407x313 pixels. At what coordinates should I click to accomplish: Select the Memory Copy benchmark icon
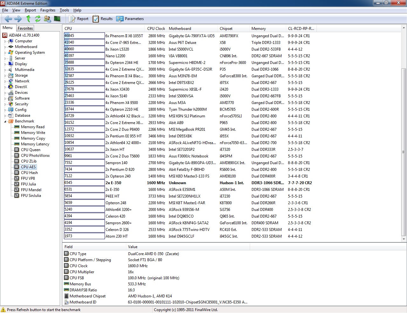tap(17, 138)
